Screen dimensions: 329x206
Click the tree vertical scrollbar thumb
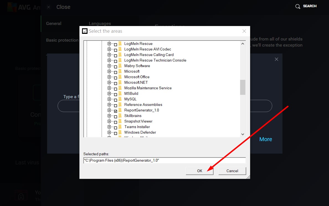[x=243, y=87]
